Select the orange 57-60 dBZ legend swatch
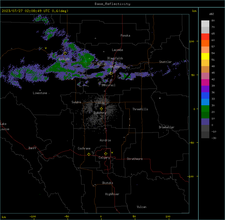The width and height of the screenshot is (225, 220). click(205, 43)
